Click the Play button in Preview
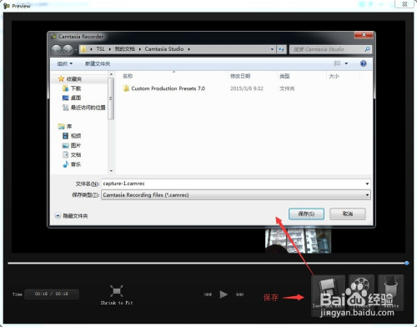417x327 pixels. click(x=224, y=294)
